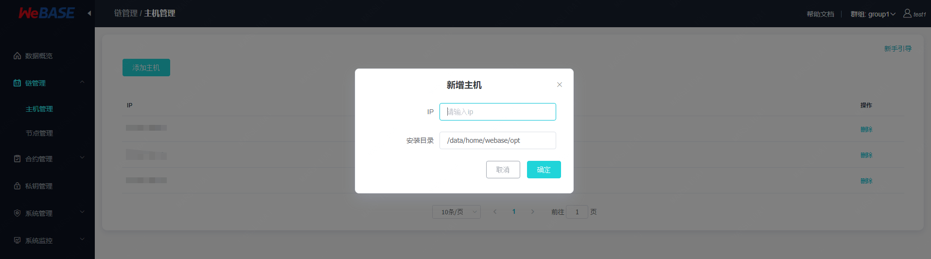Click the 链管理 breadcrumb text
The image size is (931, 259).
coord(125,14)
